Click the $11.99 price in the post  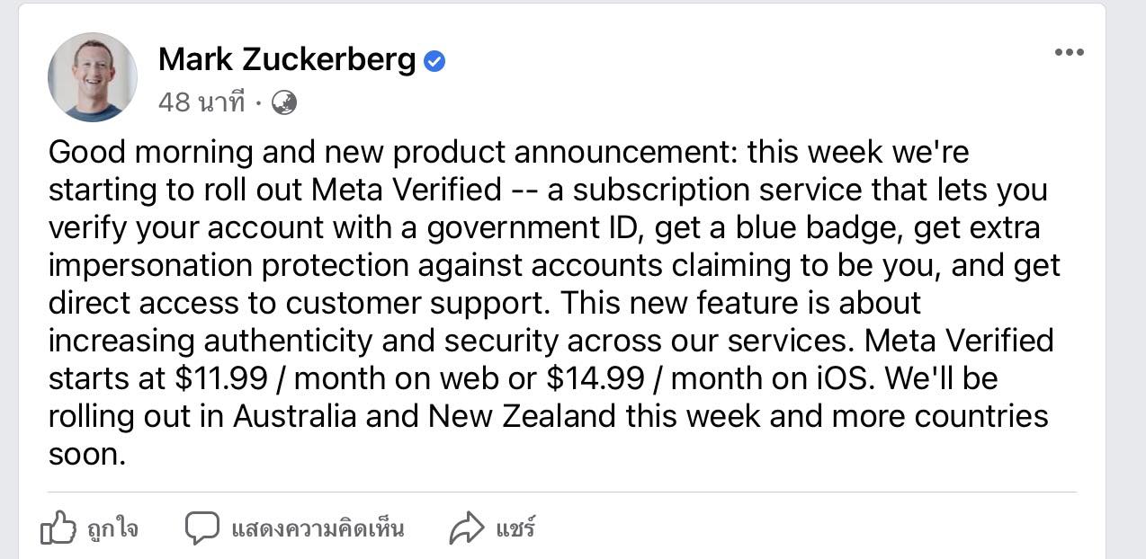click(222, 378)
